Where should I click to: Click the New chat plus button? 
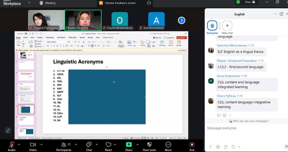click(227, 26)
